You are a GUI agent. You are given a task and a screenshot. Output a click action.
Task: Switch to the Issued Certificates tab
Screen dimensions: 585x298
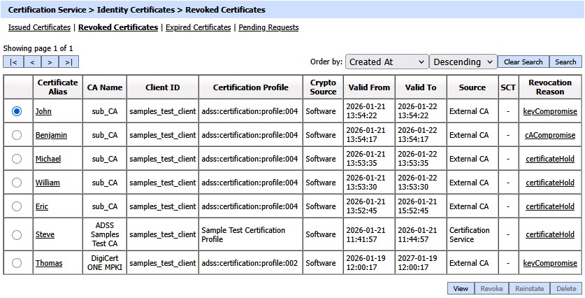[x=39, y=28]
